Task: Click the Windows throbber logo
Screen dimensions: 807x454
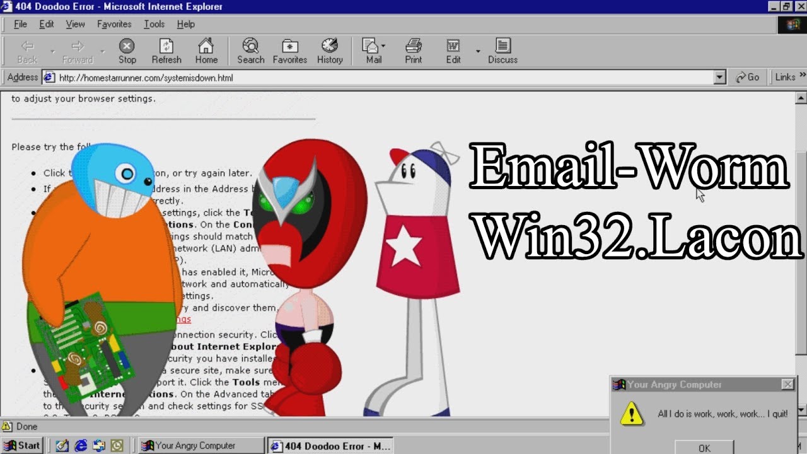Action: [x=792, y=25]
